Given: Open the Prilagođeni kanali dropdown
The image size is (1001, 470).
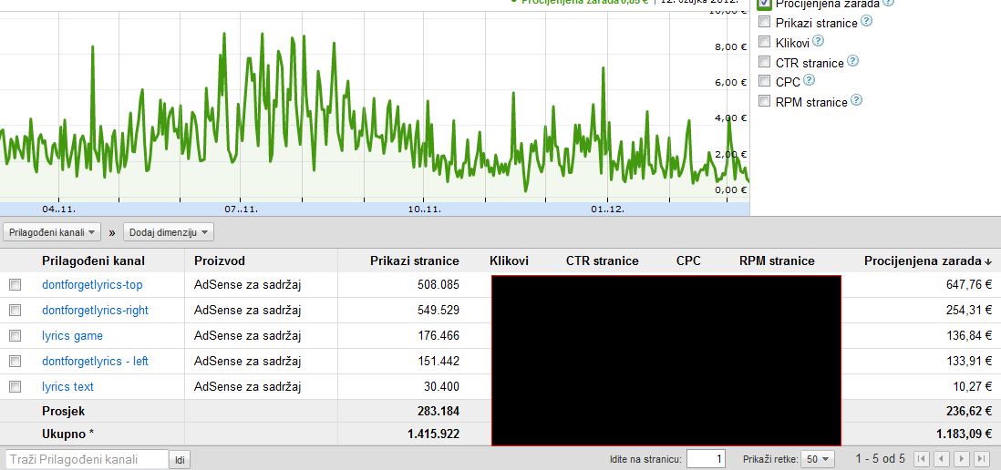Looking at the screenshot, I should click(x=52, y=232).
